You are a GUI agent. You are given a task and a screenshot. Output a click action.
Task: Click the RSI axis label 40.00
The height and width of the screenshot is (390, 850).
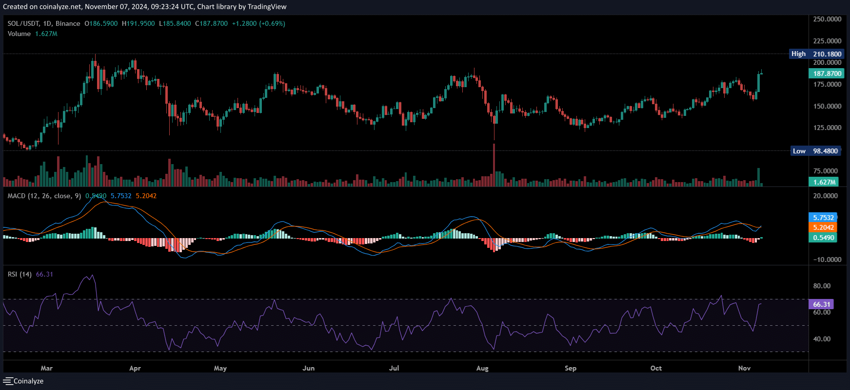(822, 339)
